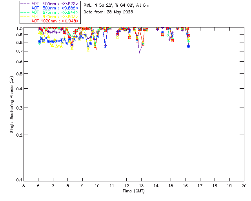
Task: Click the hour 5 x-axis label
Action: point(24,186)
